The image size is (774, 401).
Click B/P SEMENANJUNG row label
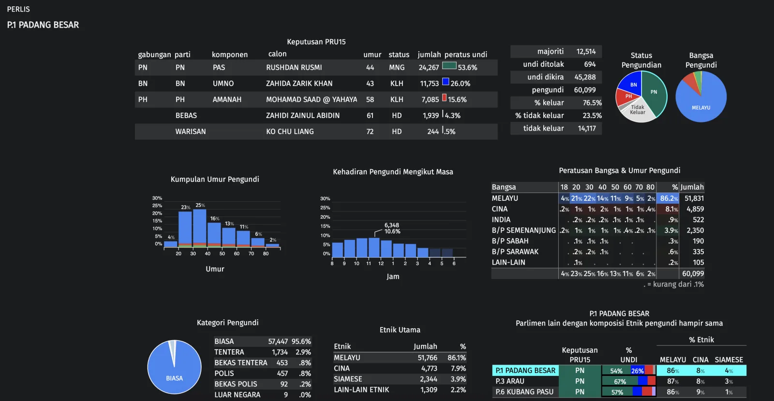tap(524, 231)
